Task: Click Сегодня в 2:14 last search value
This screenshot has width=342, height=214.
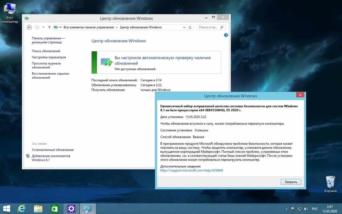Action: tap(151, 80)
